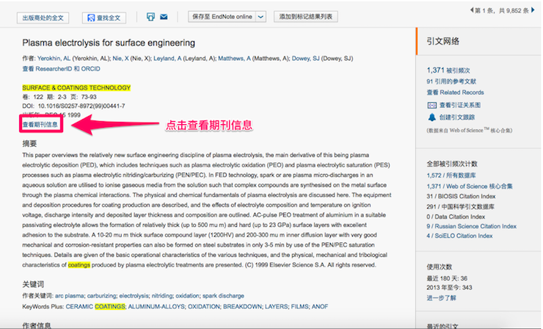
Task: Click the 出版商处的全文 button
Action: 45,16
